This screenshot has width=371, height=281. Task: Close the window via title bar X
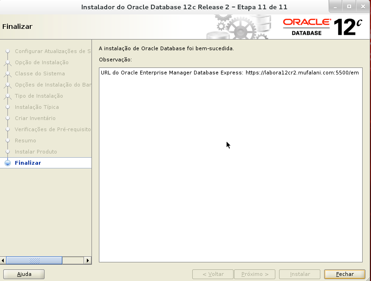[363, 7]
